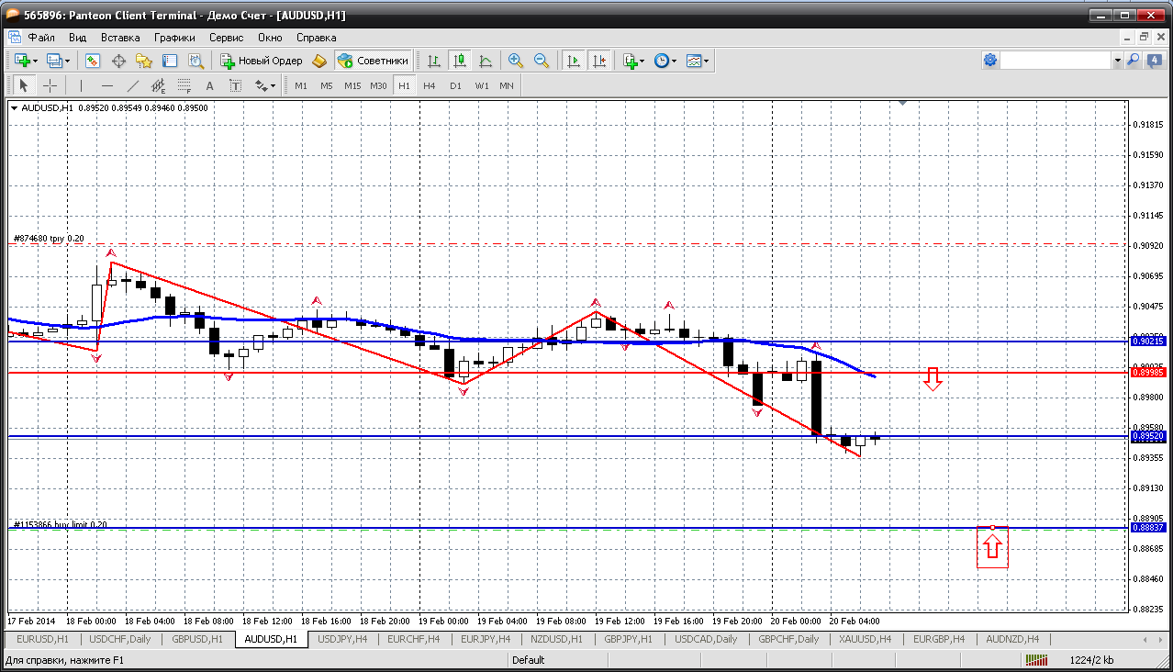The width and height of the screenshot is (1173, 672).
Task: Open the Indicators list dropdown
Action: pos(633,61)
